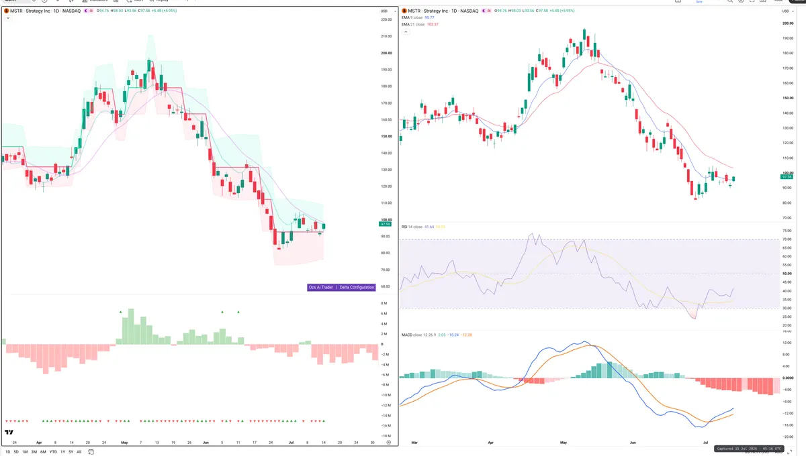The width and height of the screenshot is (806, 456).
Task: Click the market status pill icons on right chart
Action: [x=487, y=11]
